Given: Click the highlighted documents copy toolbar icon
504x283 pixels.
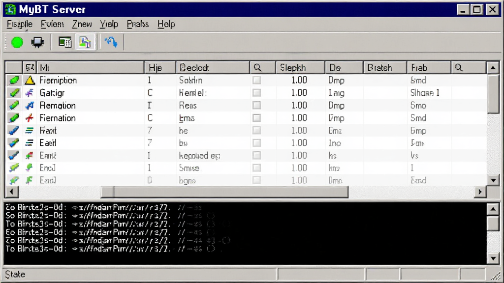Looking at the screenshot, I should pyautogui.click(x=85, y=42).
